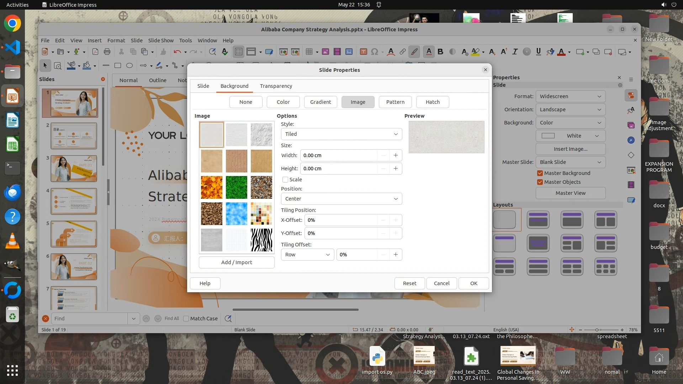Select the Rectangle shape tool
The width and height of the screenshot is (683, 384).
(118, 65)
